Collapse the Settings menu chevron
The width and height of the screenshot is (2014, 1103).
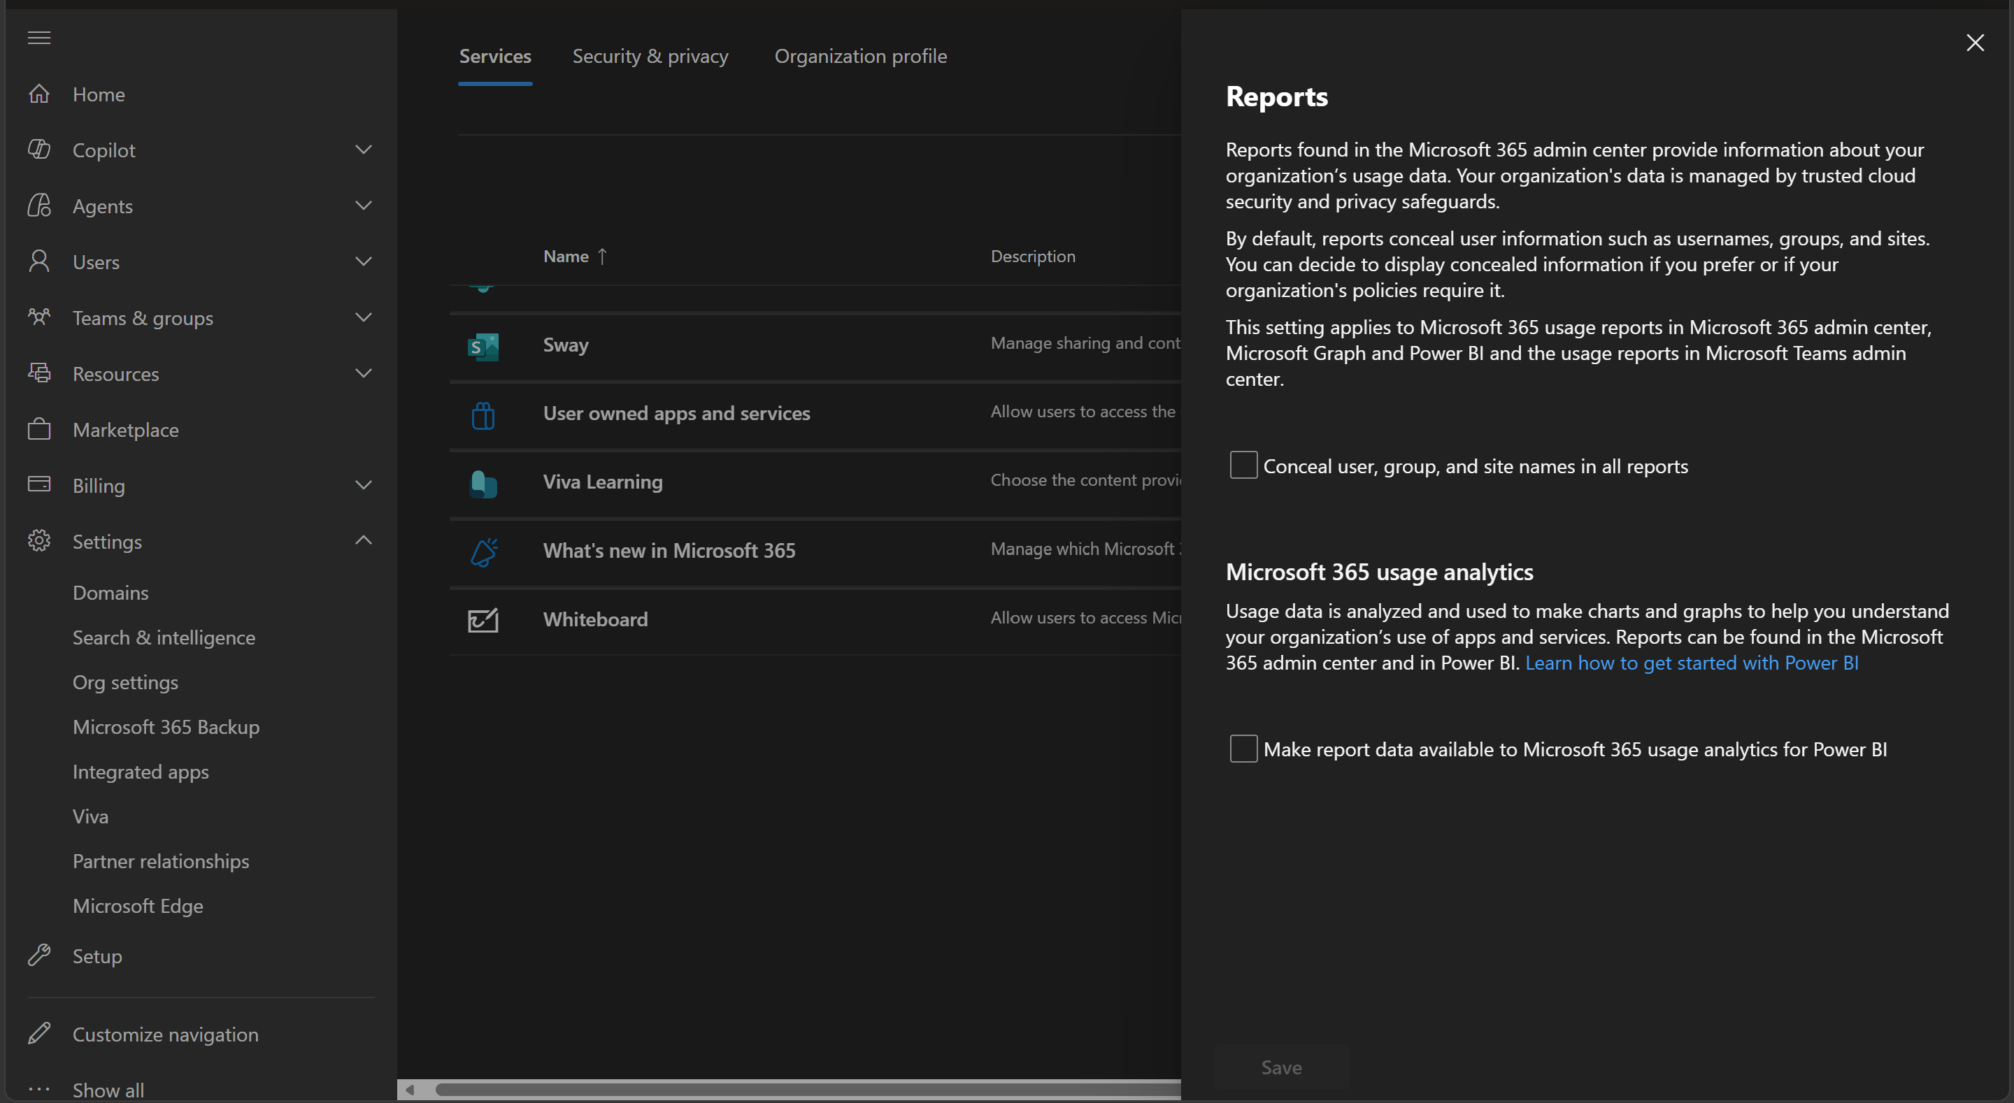[364, 540]
